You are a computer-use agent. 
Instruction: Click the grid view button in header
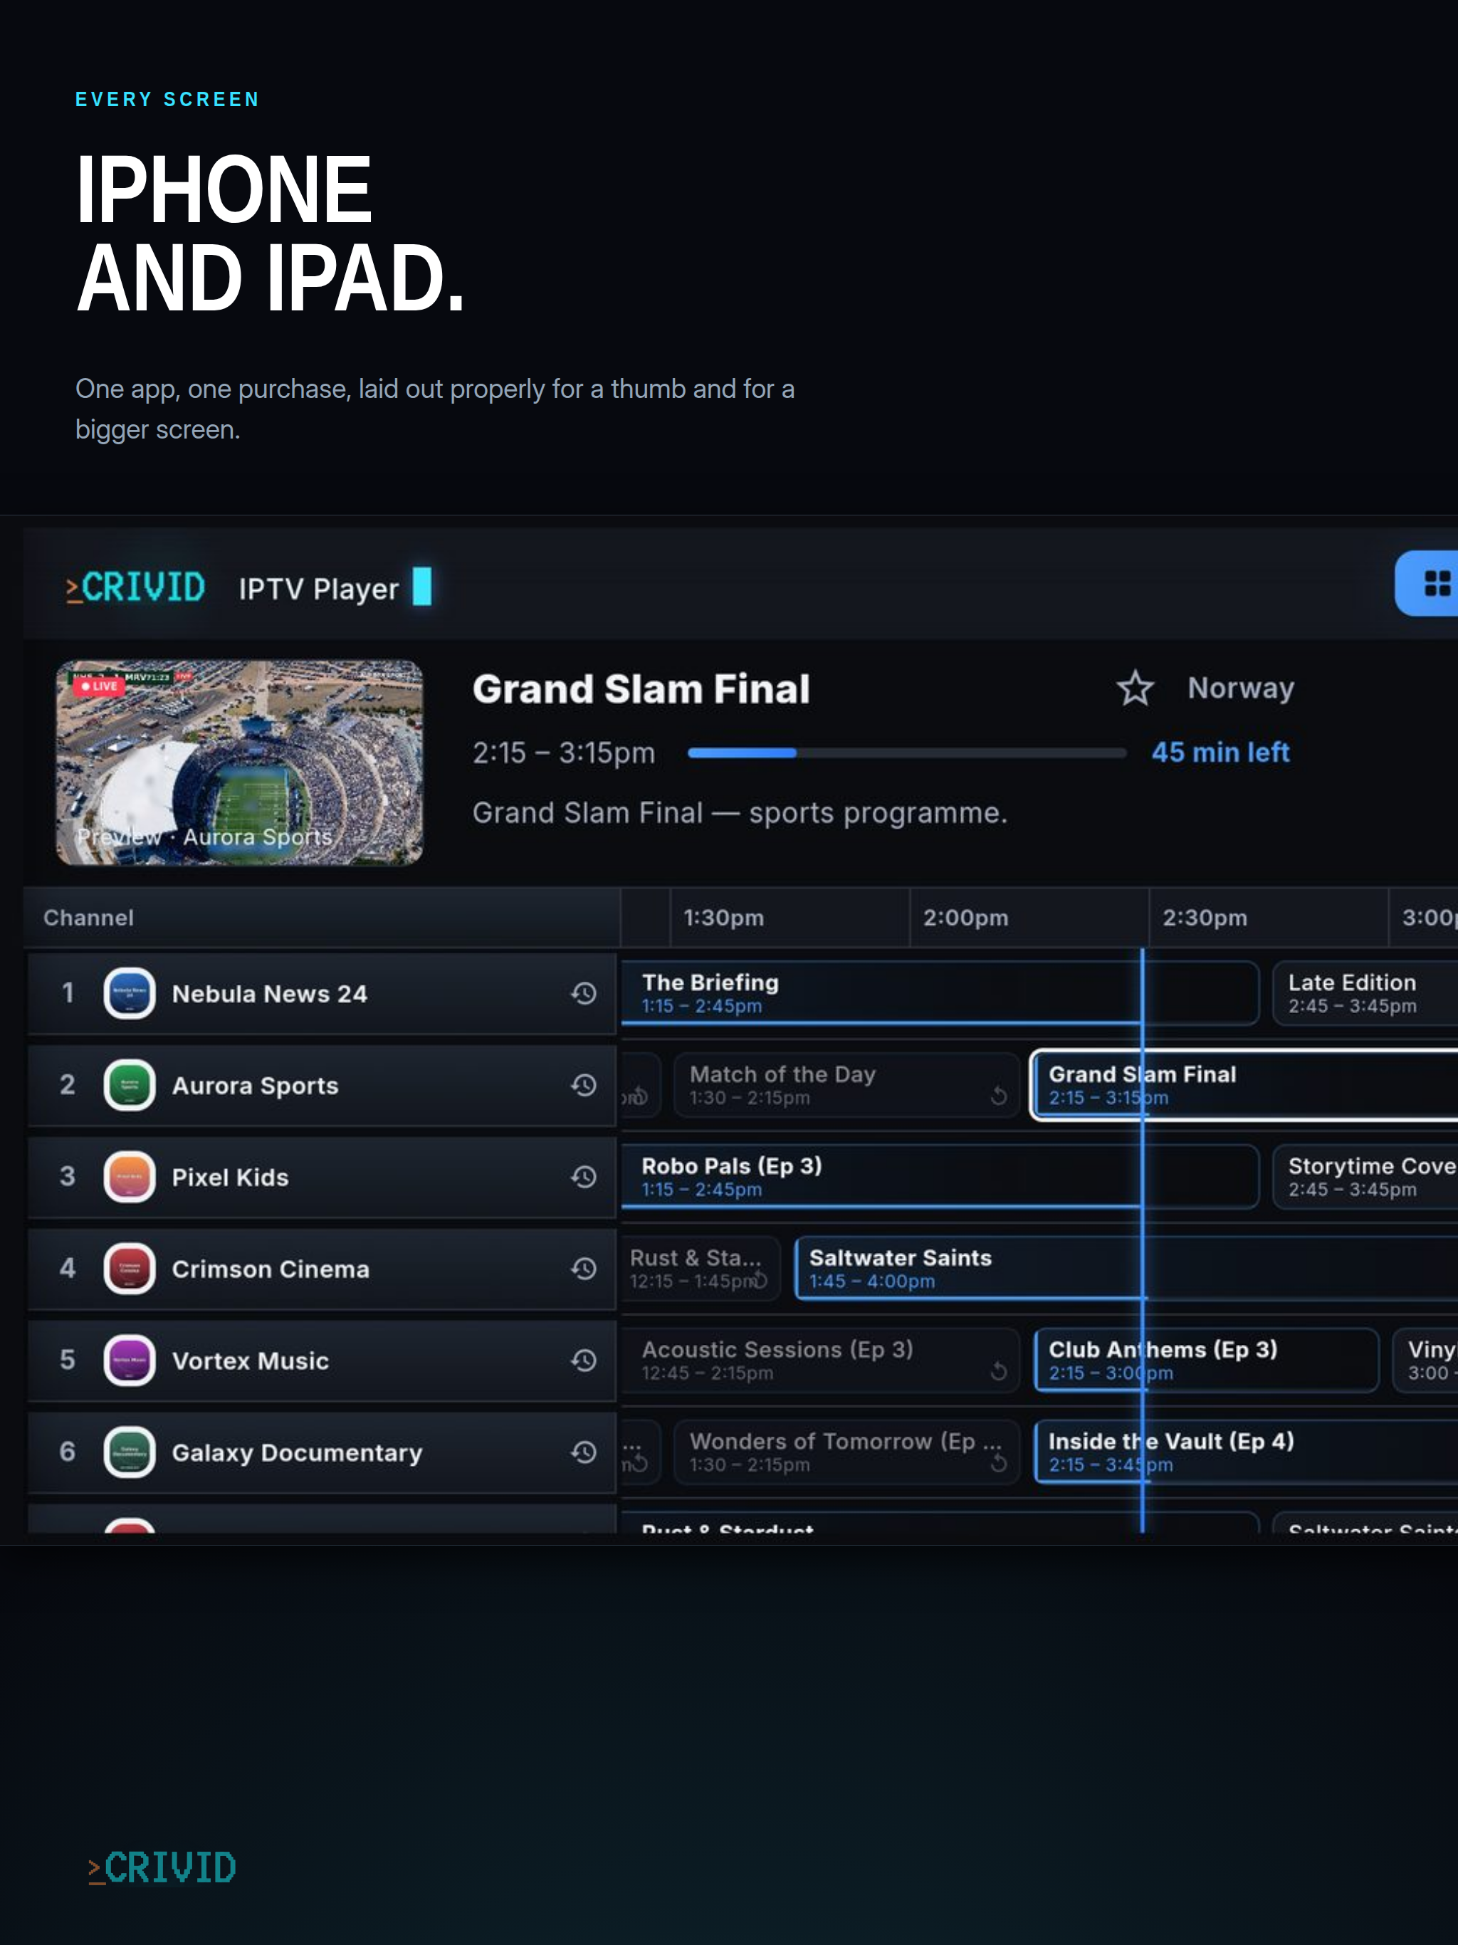pyautogui.click(x=1428, y=583)
